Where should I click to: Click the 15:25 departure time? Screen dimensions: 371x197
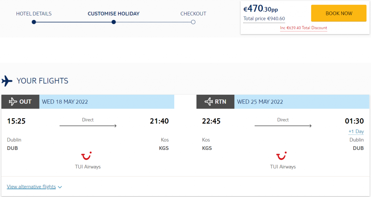[16, 121]
